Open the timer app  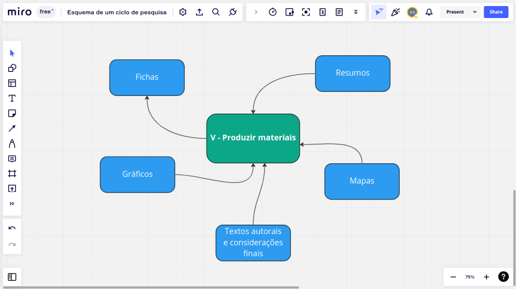pos(273,12)
